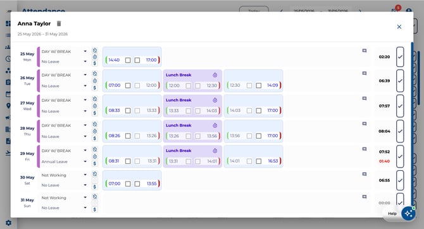Click the Help button
The image size is (424, 229).
(392, 214)
